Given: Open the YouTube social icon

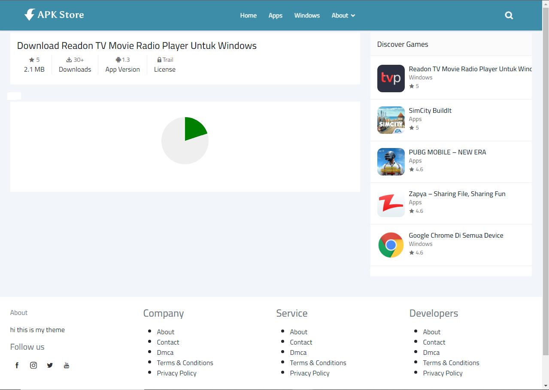Looking at the screenshot, I should pos(67,365).
